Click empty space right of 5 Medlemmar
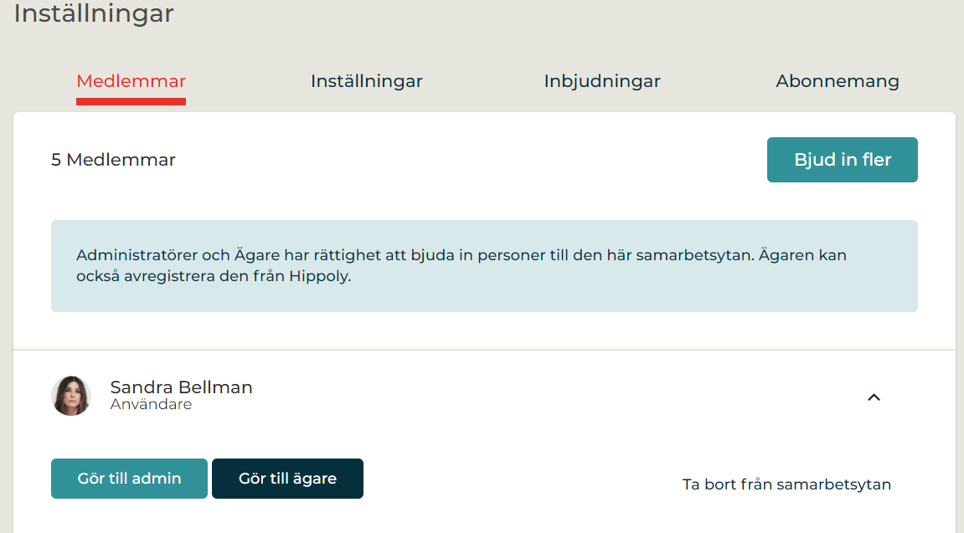The image size is (964, 533). pos(469,160)
